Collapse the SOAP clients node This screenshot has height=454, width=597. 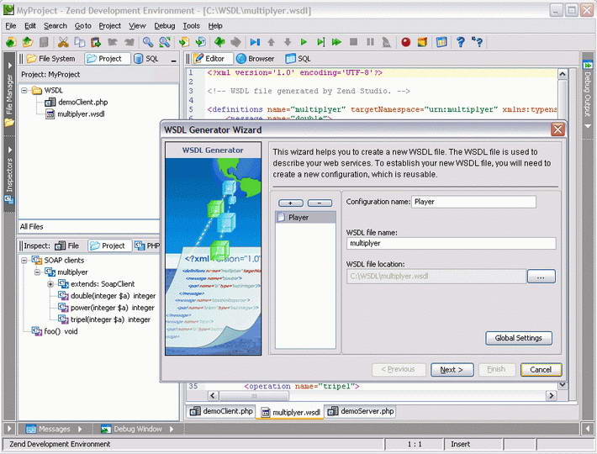coord(24,261)
